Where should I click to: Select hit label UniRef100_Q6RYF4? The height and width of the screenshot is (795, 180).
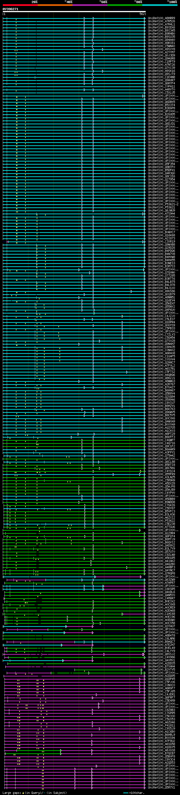point(161,83)
